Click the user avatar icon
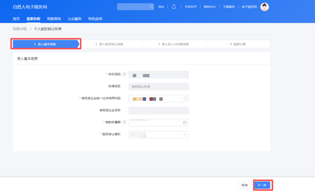This screenshot has width=315, height=191. [x=265, y=7]
